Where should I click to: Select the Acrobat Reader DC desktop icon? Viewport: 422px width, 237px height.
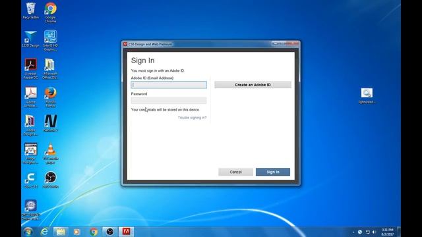pos(31,68)
